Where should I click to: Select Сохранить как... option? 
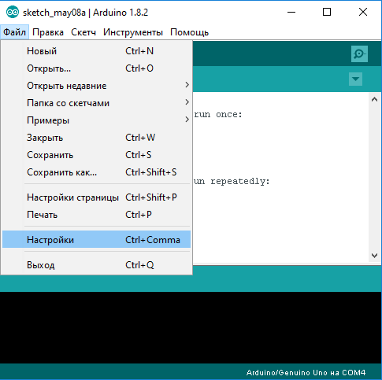pos(96,172)
